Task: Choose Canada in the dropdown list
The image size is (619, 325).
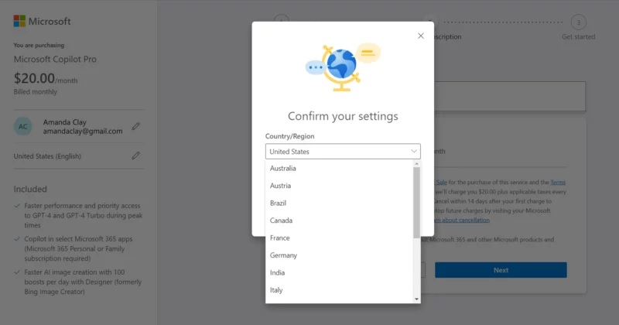Action: (339, 221)
